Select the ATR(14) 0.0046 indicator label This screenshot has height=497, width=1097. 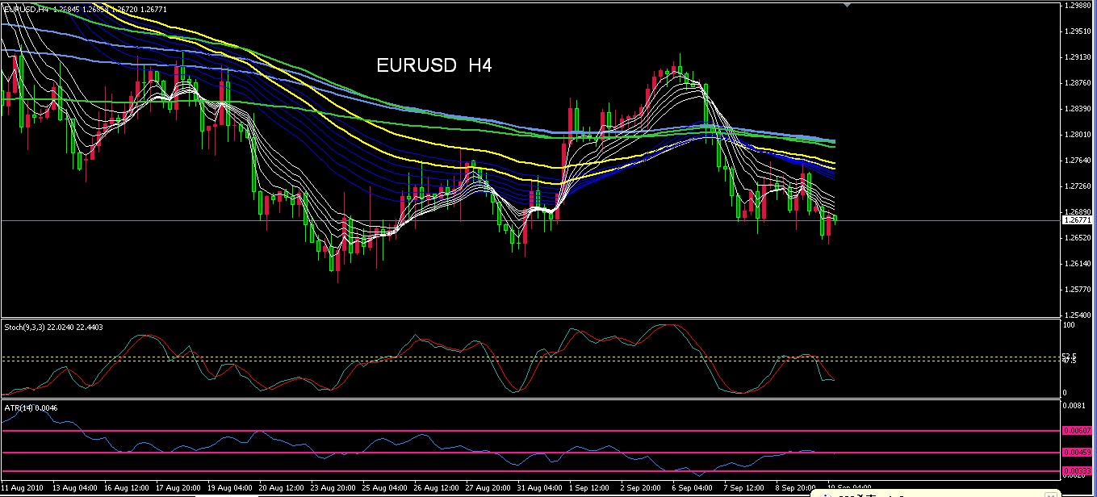tap(30, 407)
